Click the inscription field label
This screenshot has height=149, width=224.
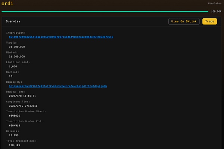click(16, 33)
